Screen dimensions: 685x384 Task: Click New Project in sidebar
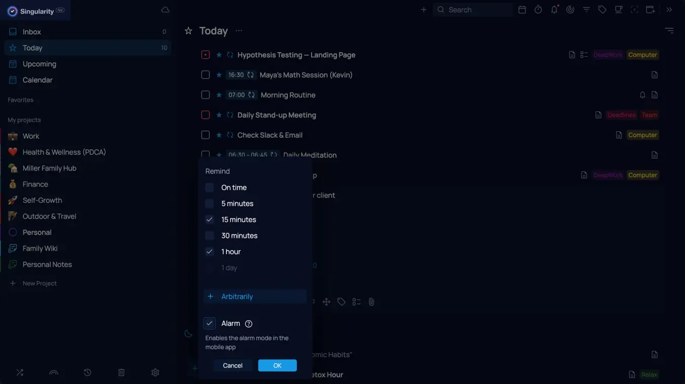[40, 283]
